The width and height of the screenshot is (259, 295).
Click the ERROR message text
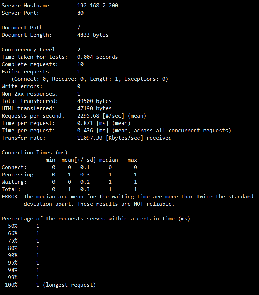click(x=128, y=200)
